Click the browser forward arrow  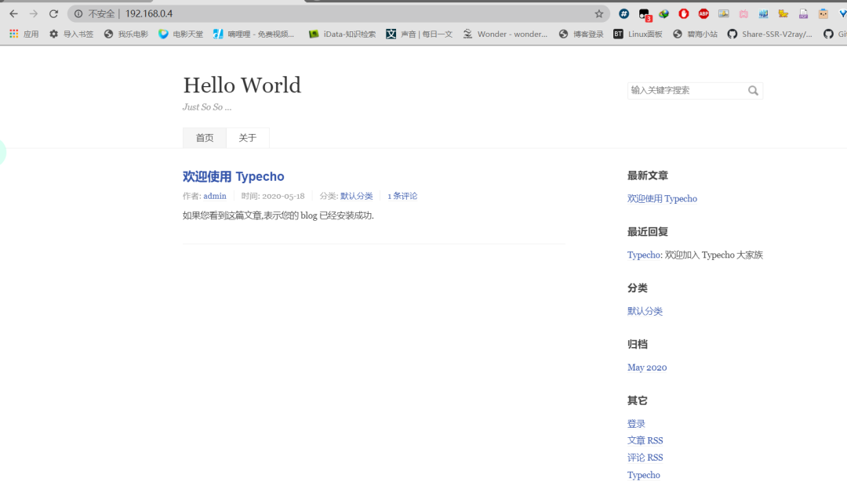34,13
